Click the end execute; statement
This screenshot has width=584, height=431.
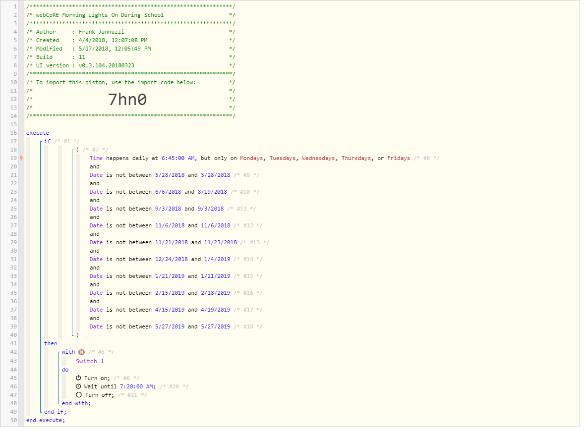click(46, 421)
